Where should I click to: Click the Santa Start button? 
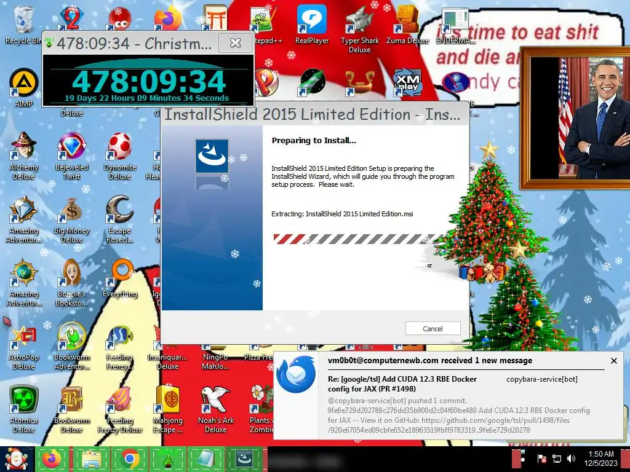click(16, 459)
